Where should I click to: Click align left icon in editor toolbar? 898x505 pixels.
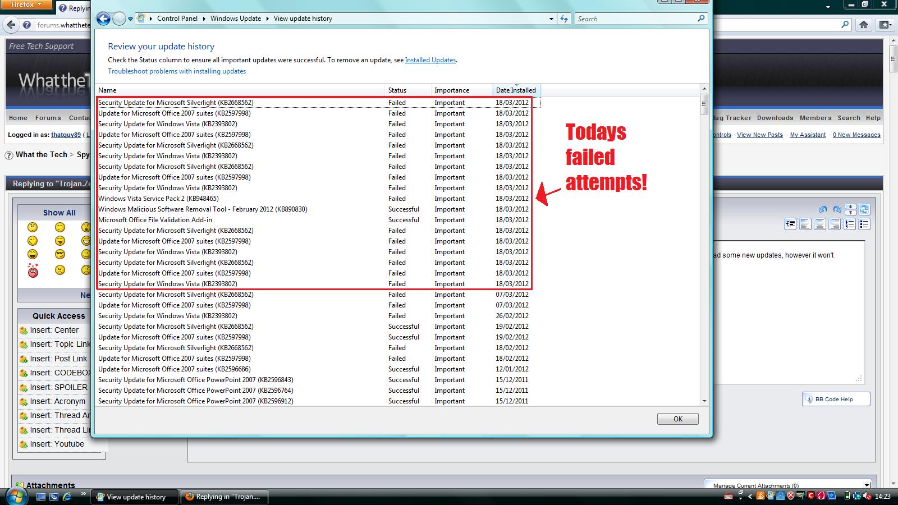click(x=805, y=224)
